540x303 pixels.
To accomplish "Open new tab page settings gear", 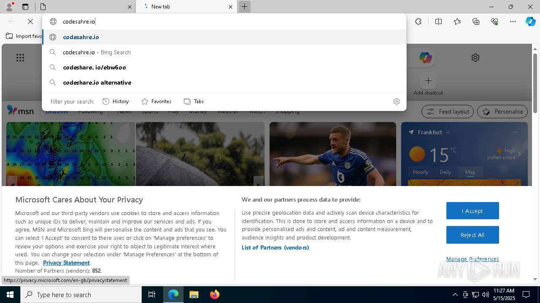I will (475, 58).
